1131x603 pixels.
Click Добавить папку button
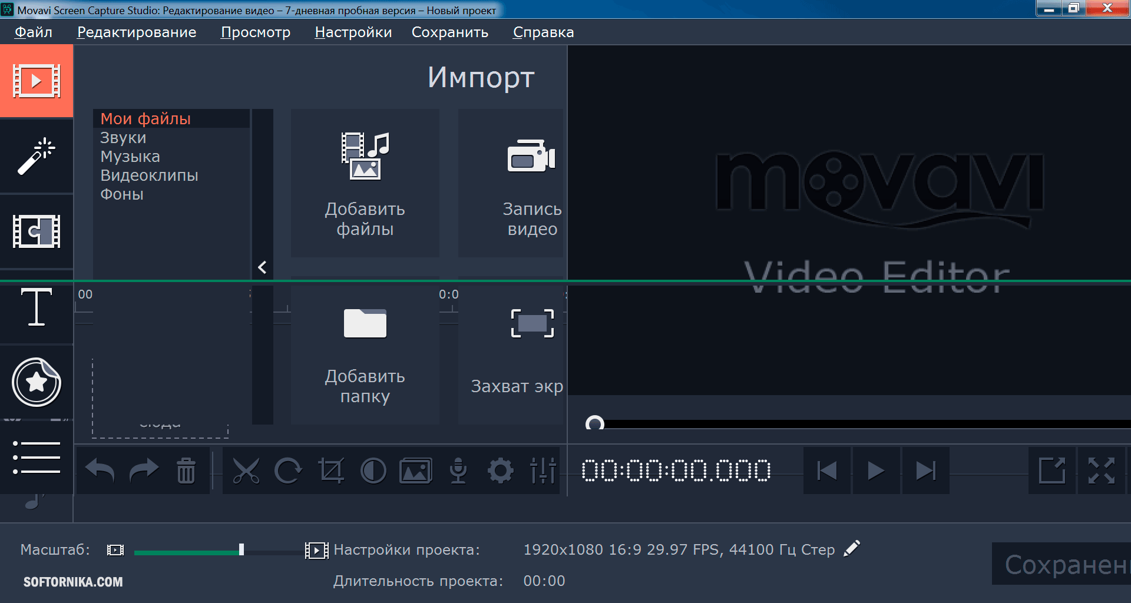365,351
